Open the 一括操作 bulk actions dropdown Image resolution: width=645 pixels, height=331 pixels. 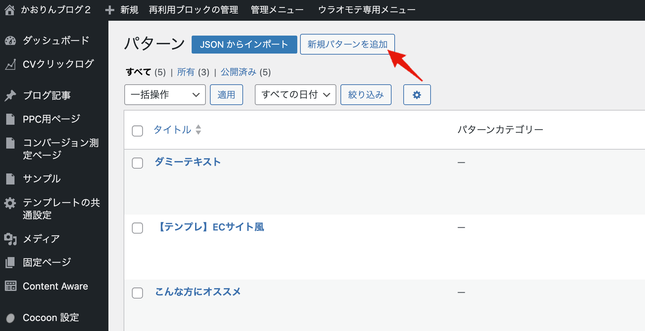[x=165, y=95]
